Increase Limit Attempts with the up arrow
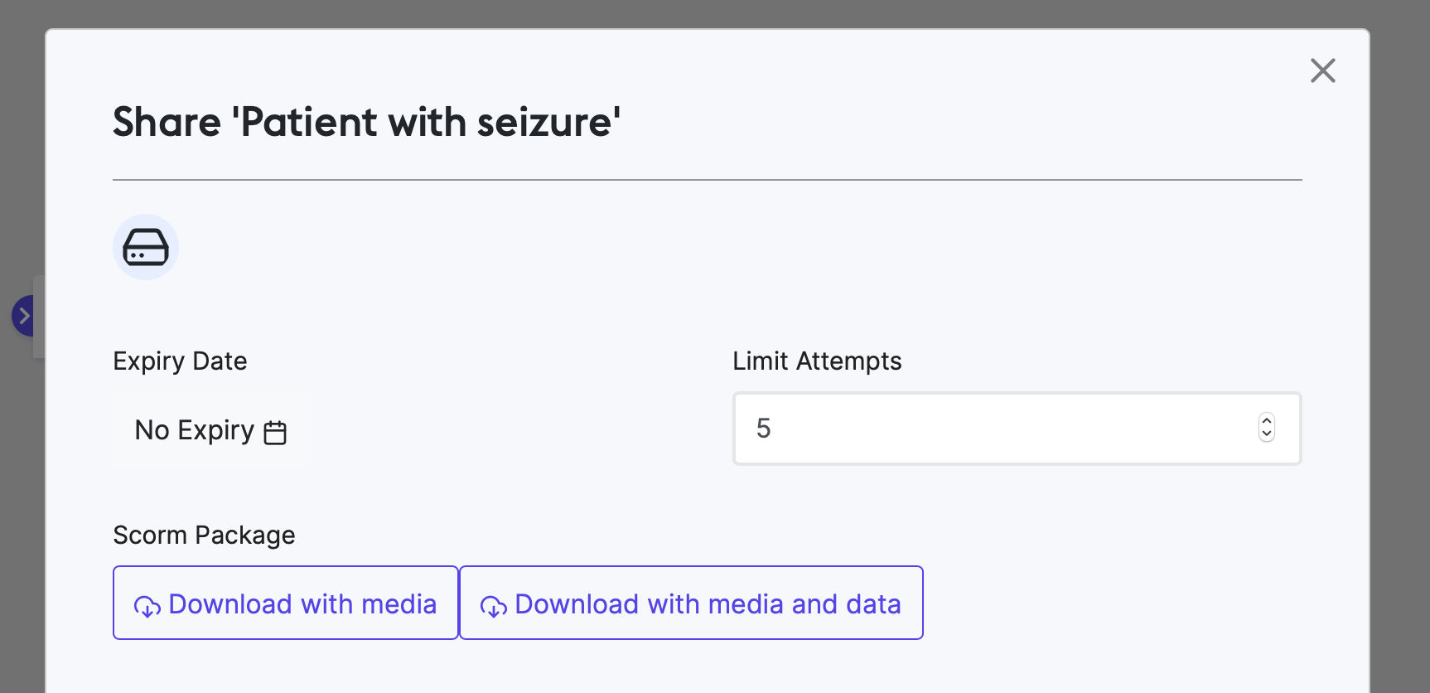 1266,420
